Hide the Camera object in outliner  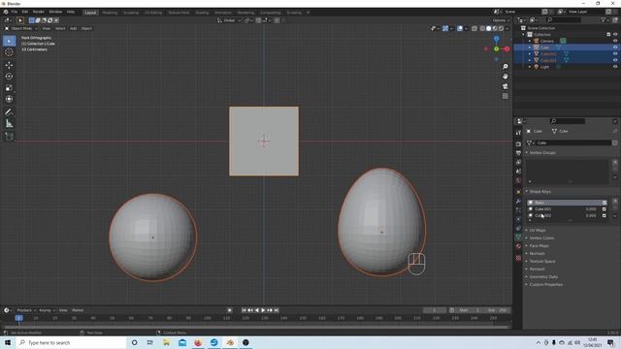click(615, 41)
